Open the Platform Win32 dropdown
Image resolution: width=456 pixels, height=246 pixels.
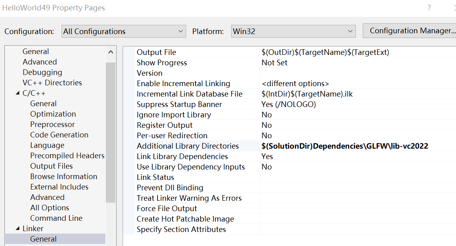coord(293,31)
